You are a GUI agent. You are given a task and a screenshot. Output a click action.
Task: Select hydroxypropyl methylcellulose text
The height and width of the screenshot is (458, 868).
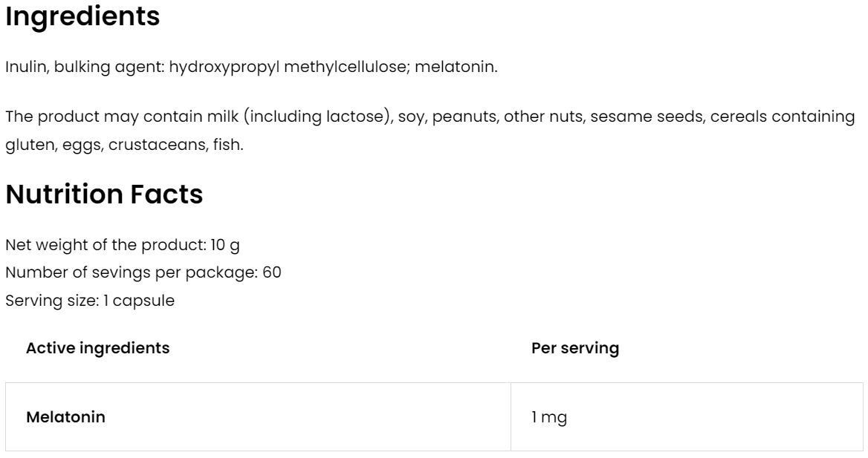288,68
